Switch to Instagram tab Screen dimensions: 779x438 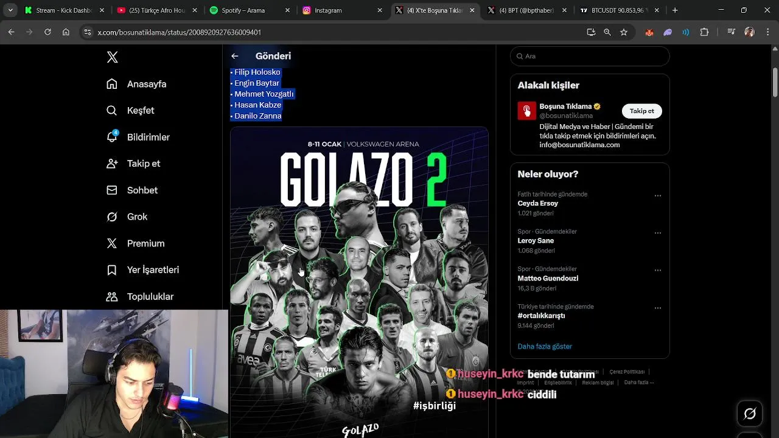tap(341, 10)
